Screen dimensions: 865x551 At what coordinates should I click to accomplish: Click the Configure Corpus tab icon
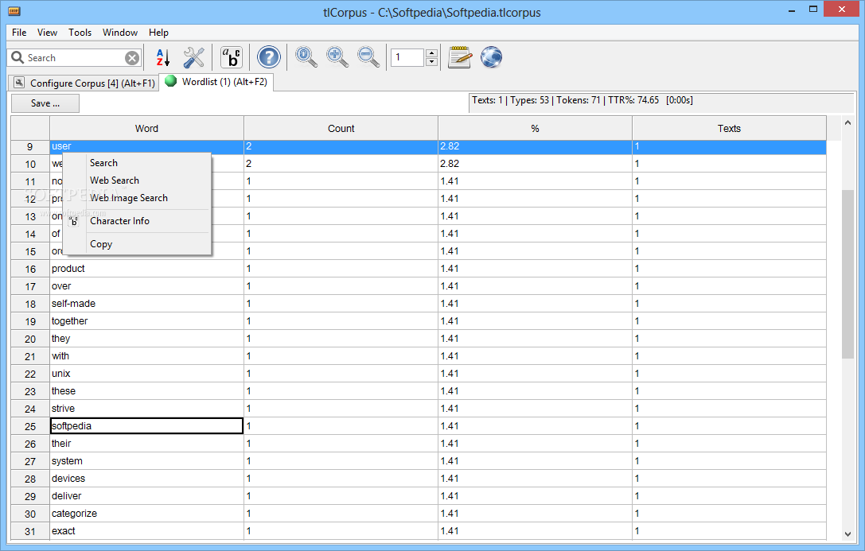point(19,83)
